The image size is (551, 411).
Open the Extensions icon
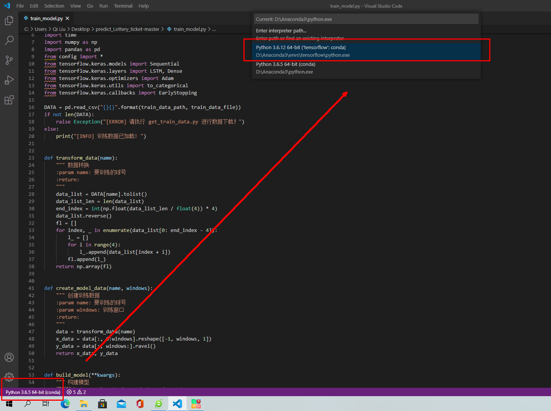(9, 100)
